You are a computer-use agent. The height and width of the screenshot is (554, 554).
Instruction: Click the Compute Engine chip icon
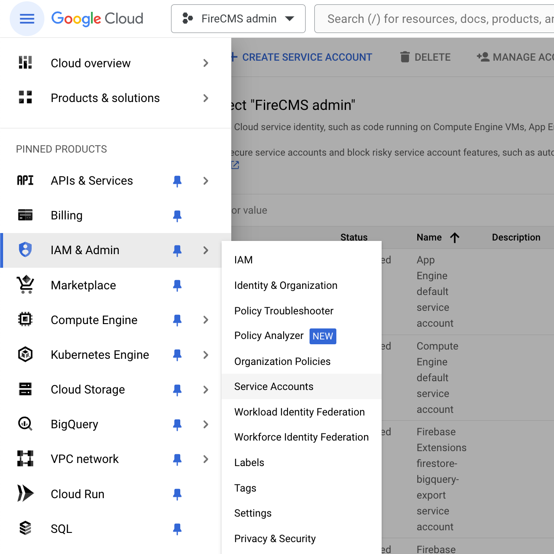coord(25,320)
